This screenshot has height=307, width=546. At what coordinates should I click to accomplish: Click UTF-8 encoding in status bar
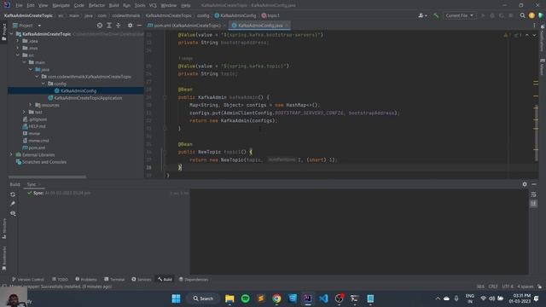click(508, 287)
